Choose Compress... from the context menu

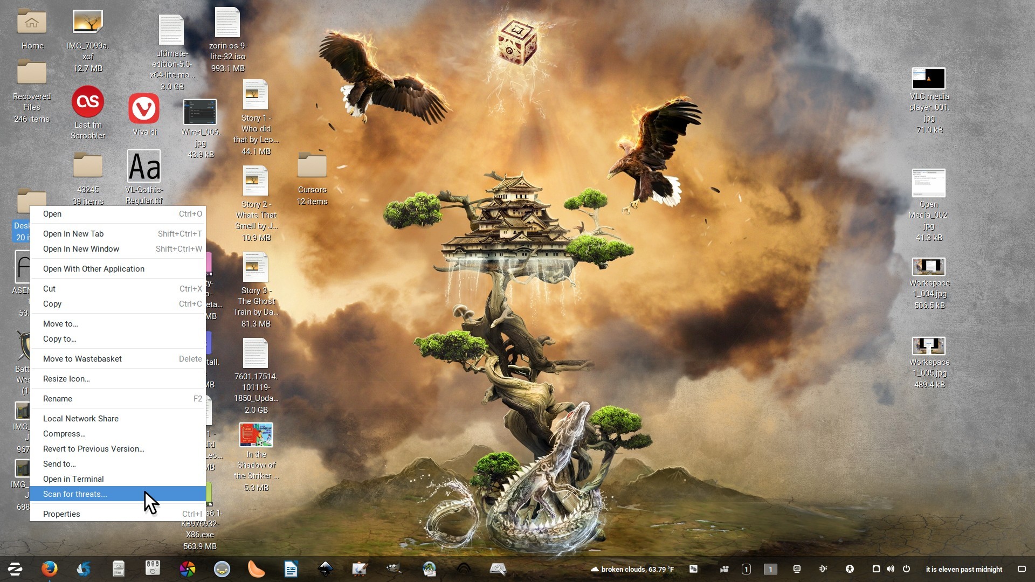[x=64, y=433]
